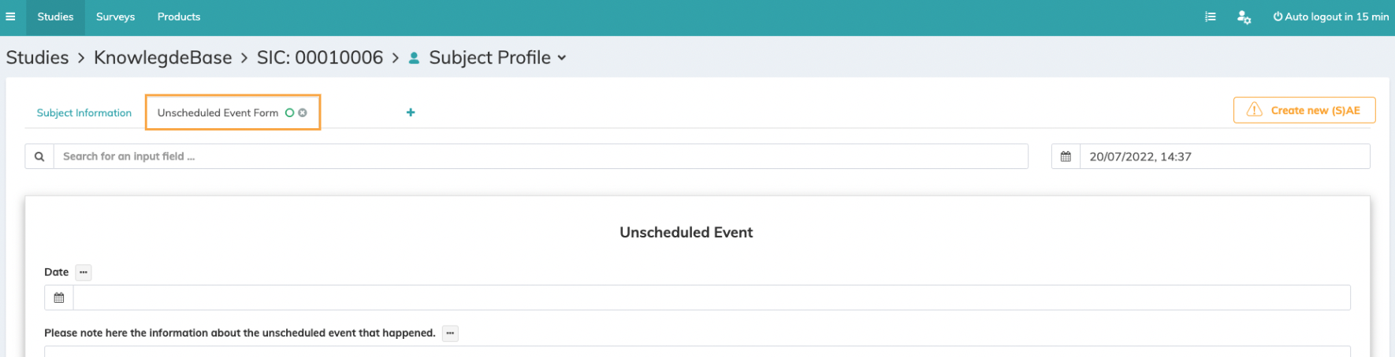Open user settings icon in header
1395x357 pixels.
[x=1244, y=17]
